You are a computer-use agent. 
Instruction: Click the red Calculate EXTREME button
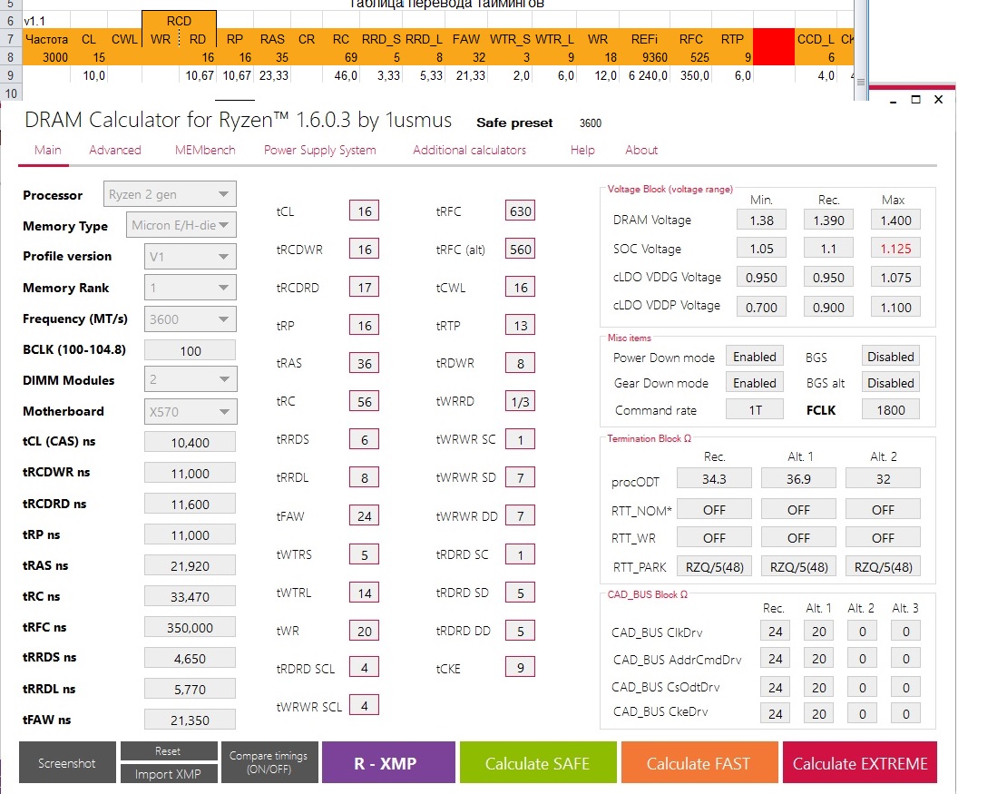(x=860, y=762)
